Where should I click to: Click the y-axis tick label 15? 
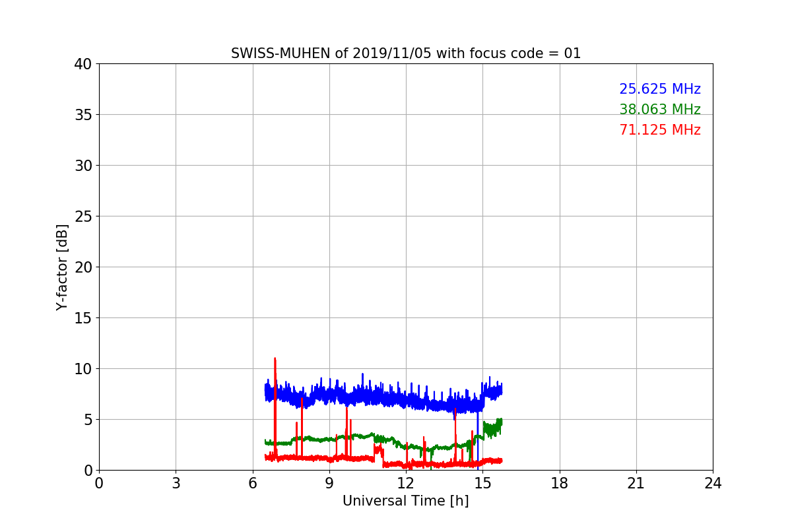83,318
